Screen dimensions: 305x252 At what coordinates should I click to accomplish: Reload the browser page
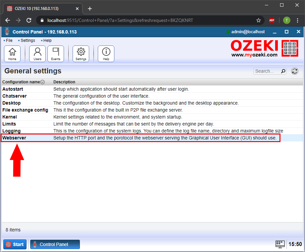(29, 20)
